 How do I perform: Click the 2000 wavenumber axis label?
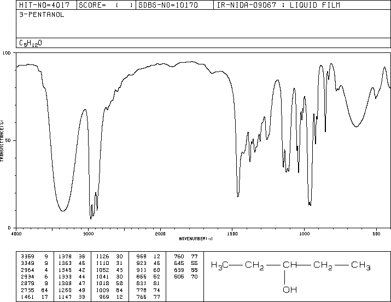(x=160, y=234)
